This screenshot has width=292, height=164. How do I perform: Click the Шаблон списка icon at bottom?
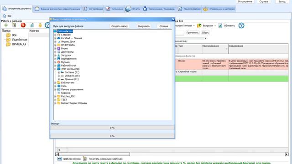pos(60,159)
